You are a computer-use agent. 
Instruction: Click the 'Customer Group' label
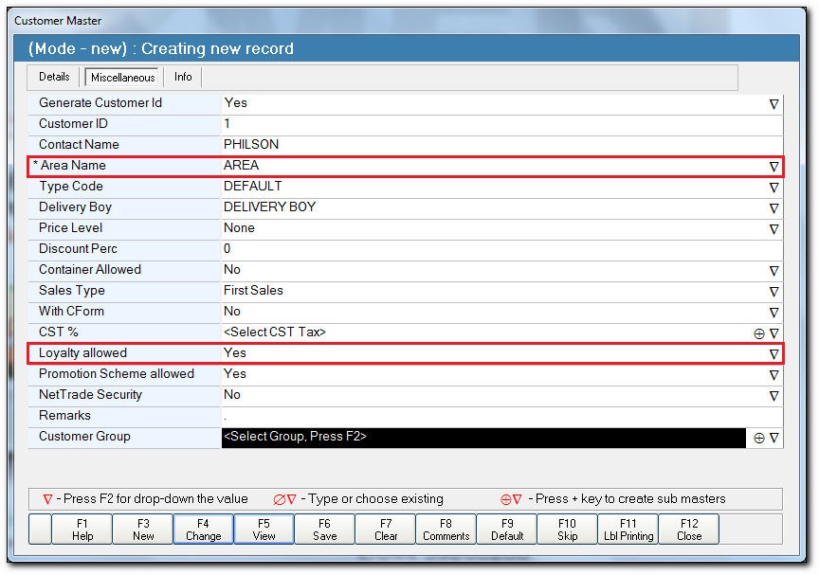click(84, 437)
